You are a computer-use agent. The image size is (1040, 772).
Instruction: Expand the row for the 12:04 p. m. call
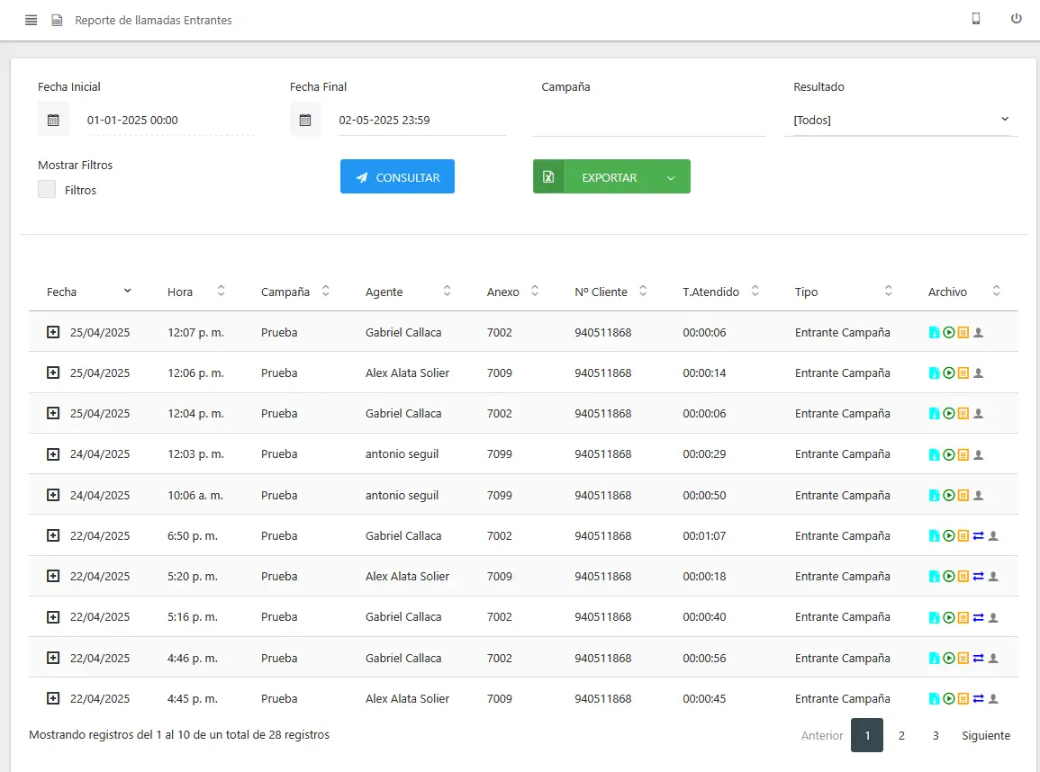click(53, 413)
